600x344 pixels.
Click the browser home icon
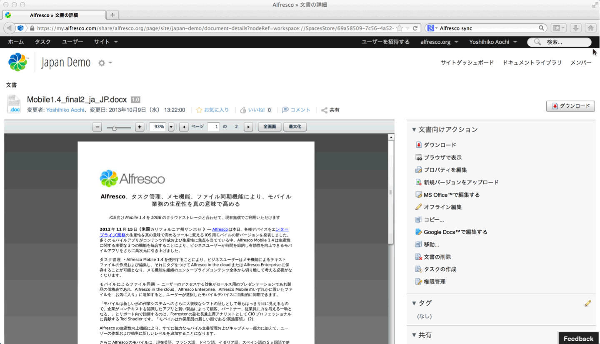pyautogui.click(x=590, y=28)
